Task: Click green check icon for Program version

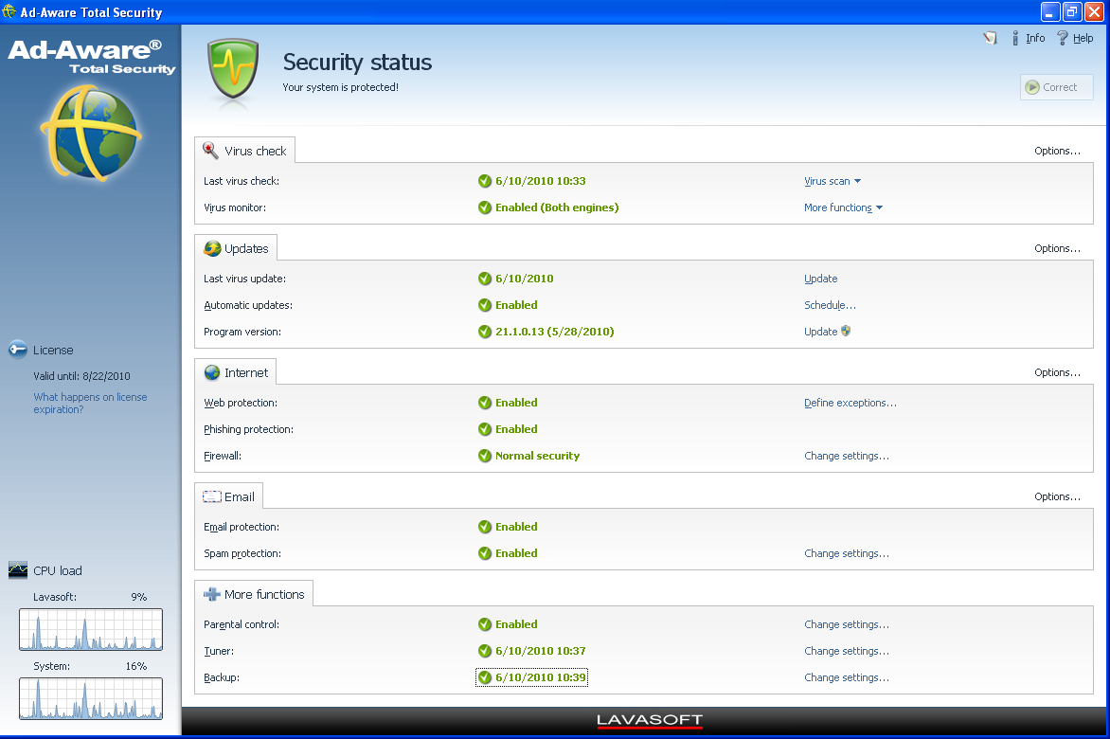Action: 485,332
